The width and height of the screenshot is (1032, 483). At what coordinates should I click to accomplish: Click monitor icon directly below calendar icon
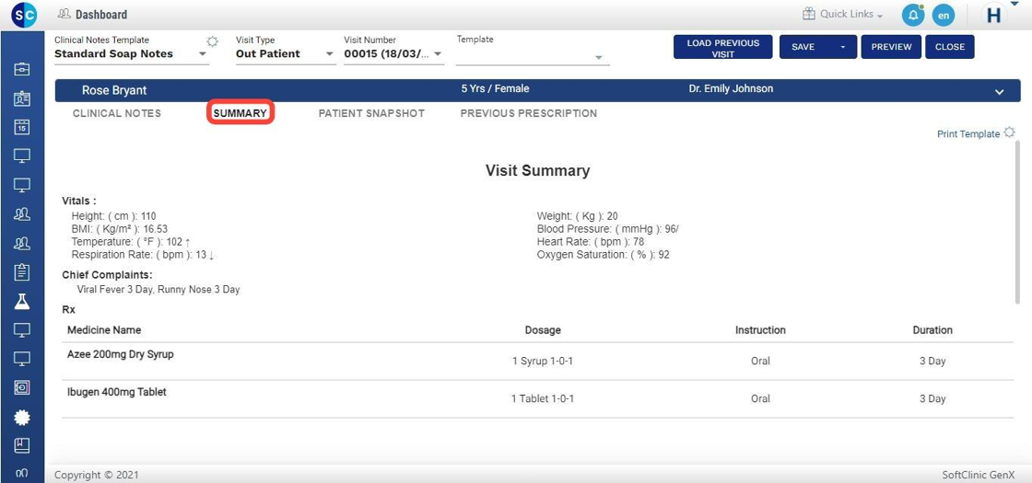pos(22,156)
